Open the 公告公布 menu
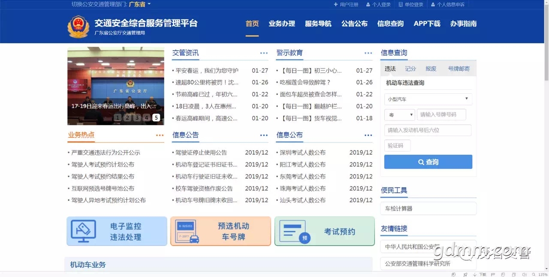 point(354,24)
